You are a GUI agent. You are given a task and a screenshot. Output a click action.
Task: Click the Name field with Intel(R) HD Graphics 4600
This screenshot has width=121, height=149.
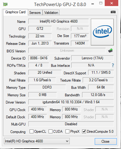[x=59, y=21]
